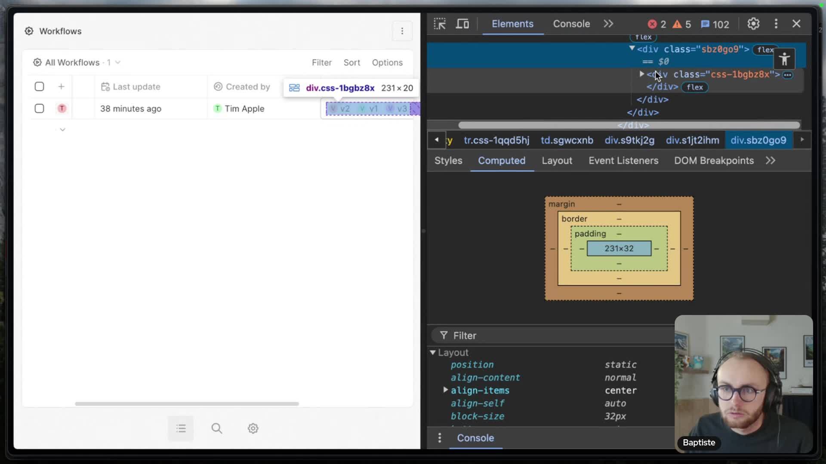The height and width of the screenshot is (464, 826).
Task: Click the inspect element picker icon
Action: (x=440, y=24)
